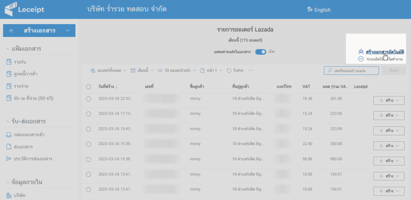Click sort arrow on วันที่สร้าง column
The width and height of the screenshot is (411, 200).
click(116, 87)
